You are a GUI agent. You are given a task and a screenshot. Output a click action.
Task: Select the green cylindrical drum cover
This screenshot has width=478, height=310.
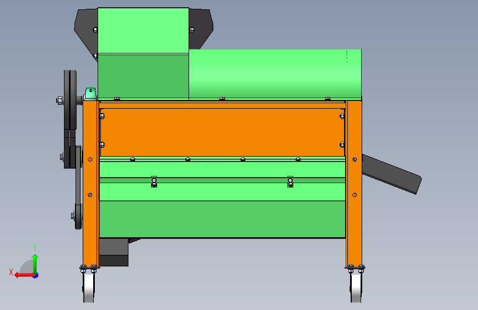coord(275,73)
